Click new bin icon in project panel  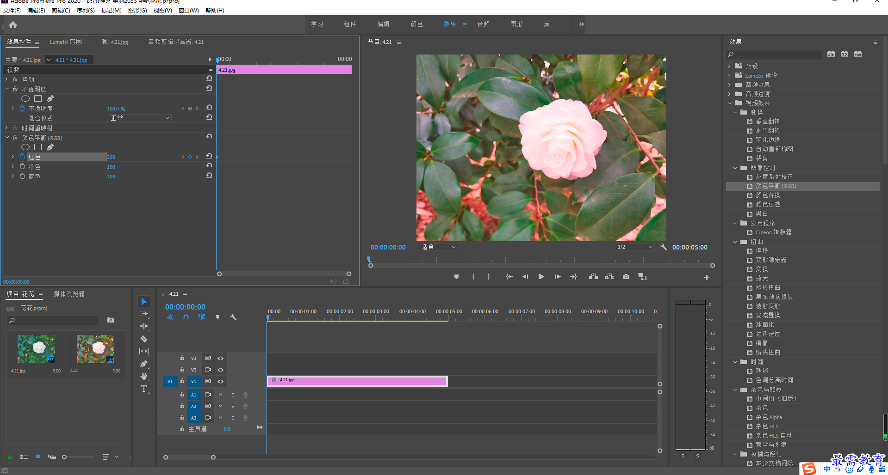[111, 320]
